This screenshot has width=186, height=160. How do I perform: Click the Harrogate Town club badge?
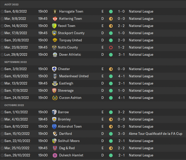point(55,12)
